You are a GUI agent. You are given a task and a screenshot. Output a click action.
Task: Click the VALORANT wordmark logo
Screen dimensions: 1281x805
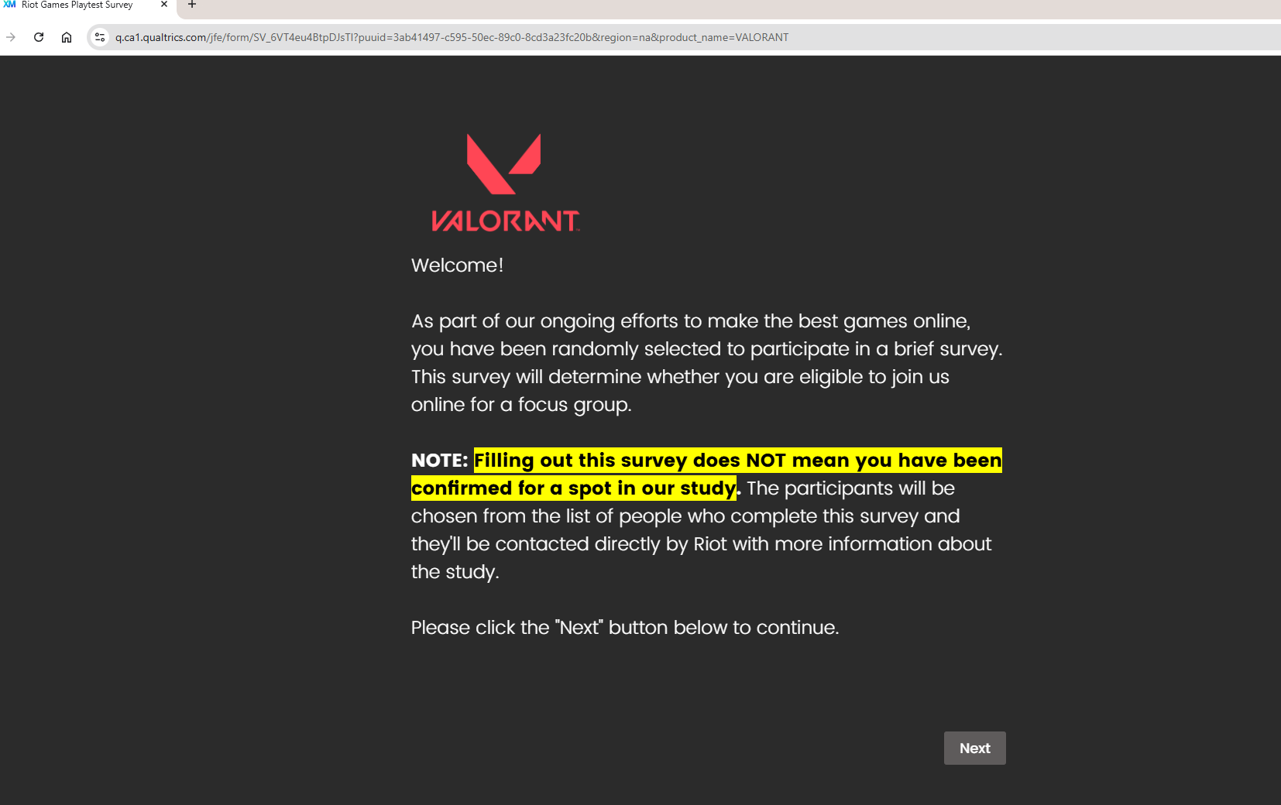coord(505,221)
